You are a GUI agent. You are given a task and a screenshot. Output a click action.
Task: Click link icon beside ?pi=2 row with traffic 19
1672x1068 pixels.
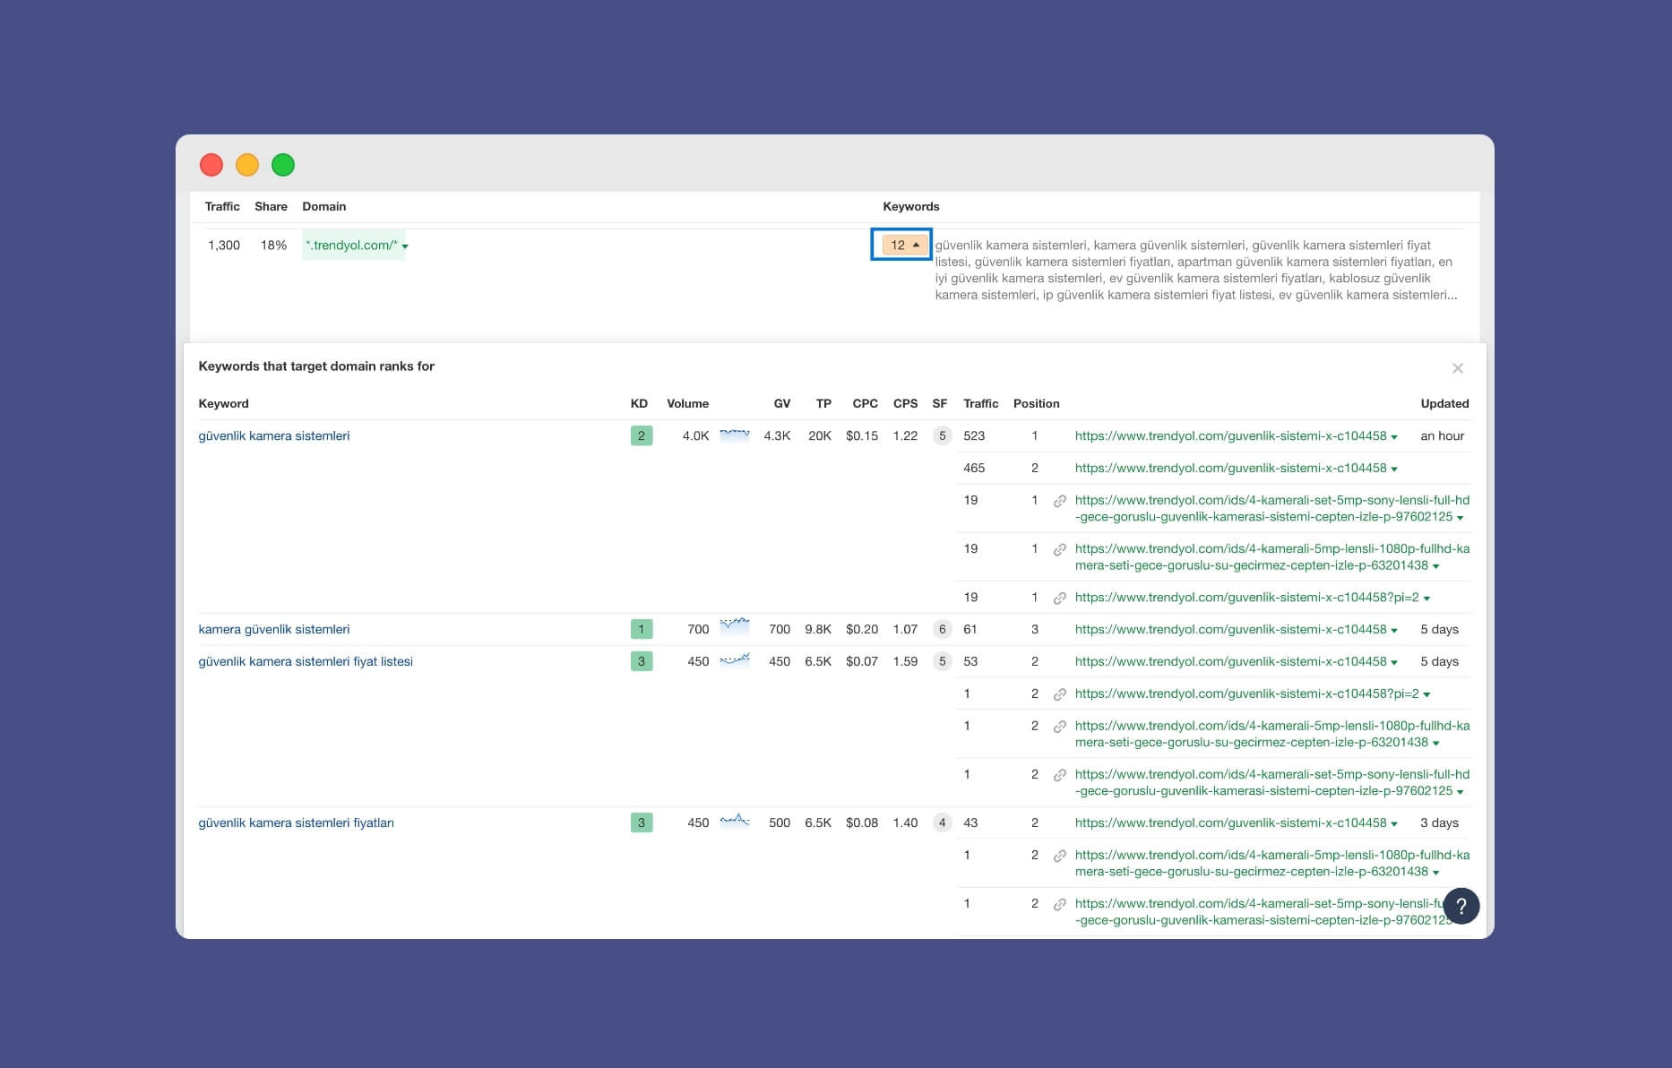[x=1059, y=598]
